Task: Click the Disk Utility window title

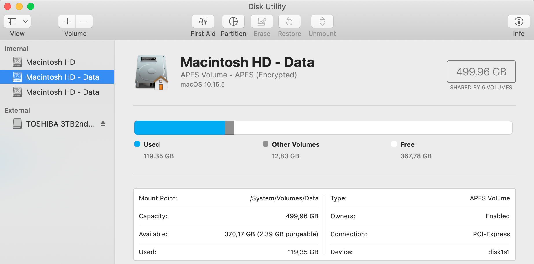Action: [x=267, y=7]
